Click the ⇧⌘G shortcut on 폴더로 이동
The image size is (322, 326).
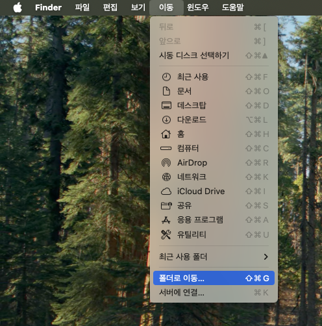(x=257, y=278)
